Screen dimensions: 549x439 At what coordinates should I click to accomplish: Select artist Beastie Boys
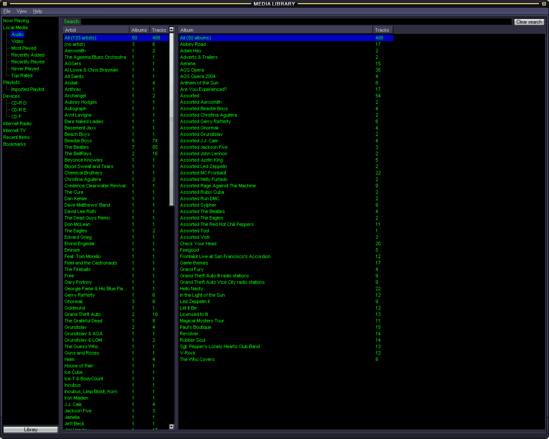coord(116,141)
